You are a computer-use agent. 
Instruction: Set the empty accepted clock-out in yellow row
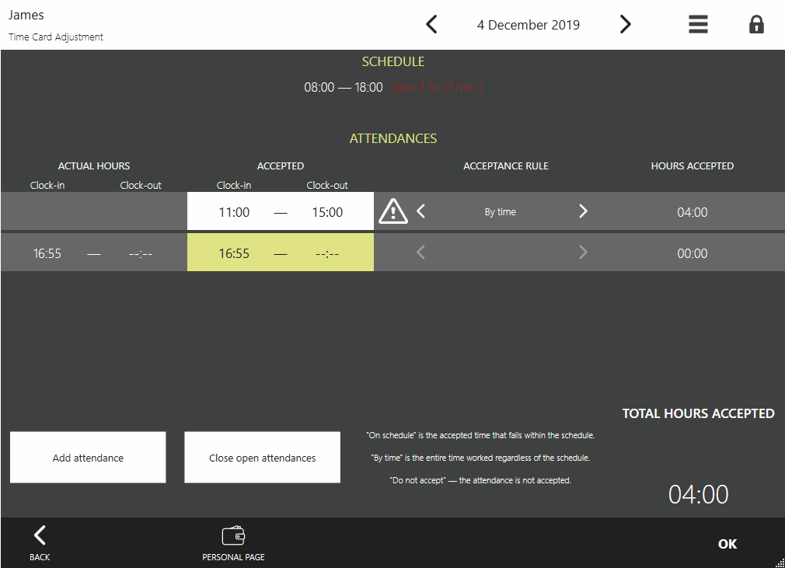coord(327,253)
